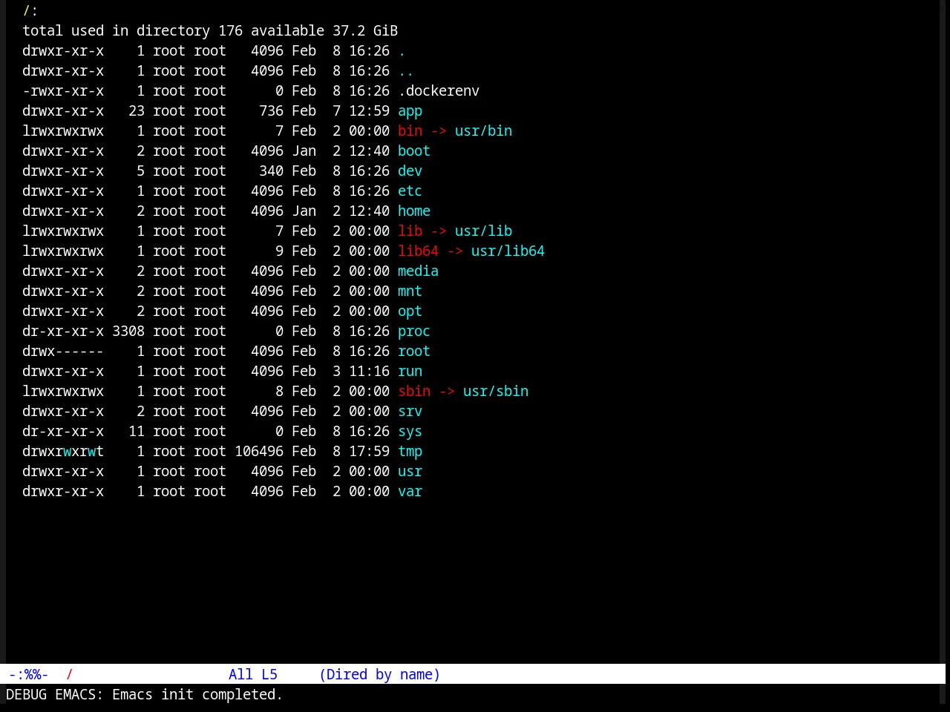950x712 pixels.
Task: Open the boot directory entry
Action: pos(414,151)
